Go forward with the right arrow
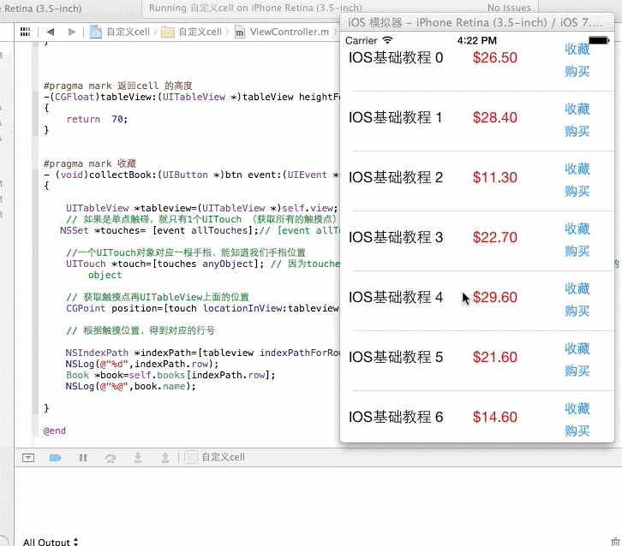 [71, 32]
